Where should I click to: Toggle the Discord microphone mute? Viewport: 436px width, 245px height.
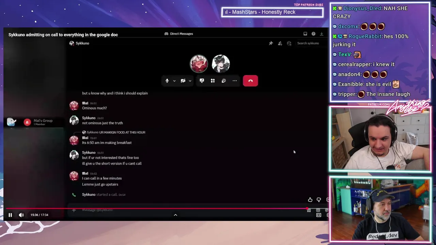pyautogui.click(x=167, y=81)
